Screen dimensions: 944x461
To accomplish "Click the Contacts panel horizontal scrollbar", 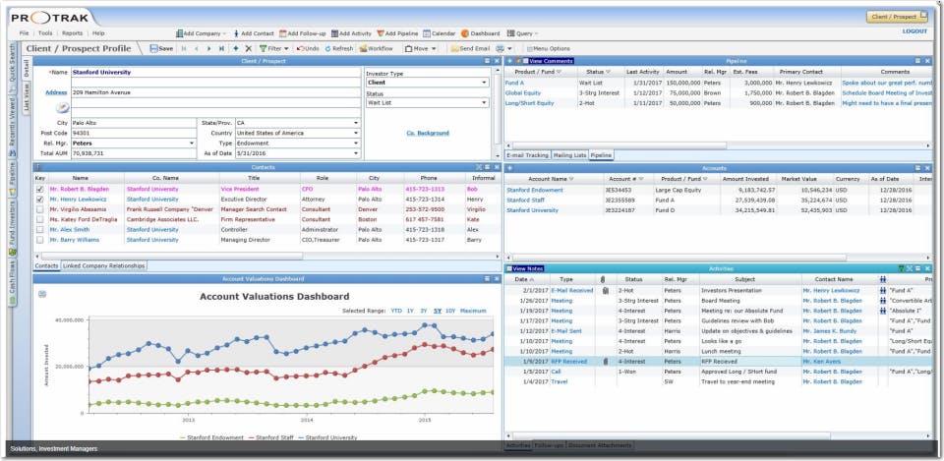I will [x=171, y=256].
